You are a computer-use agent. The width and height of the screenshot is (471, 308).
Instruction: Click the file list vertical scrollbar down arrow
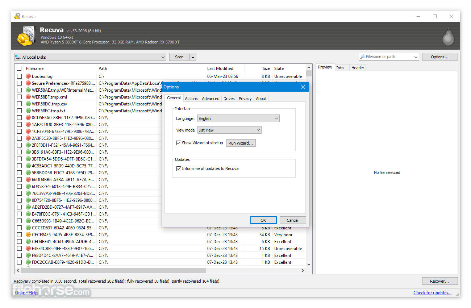click(x=309, y=265)
